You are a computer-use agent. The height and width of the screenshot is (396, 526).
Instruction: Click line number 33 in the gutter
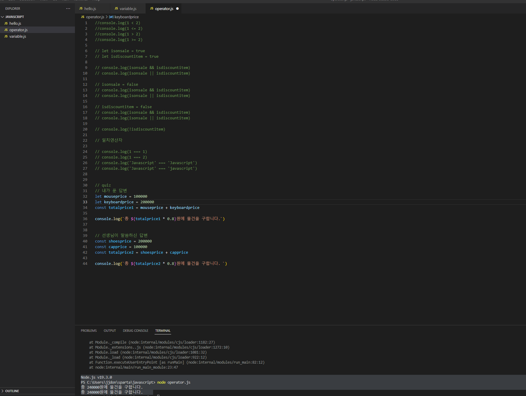point(85,202)
